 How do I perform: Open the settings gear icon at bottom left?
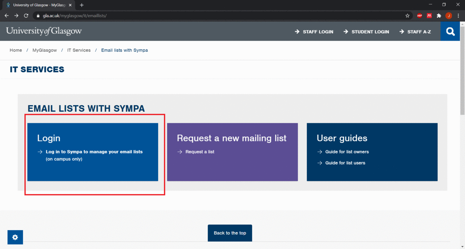click(x=15, y=237)
